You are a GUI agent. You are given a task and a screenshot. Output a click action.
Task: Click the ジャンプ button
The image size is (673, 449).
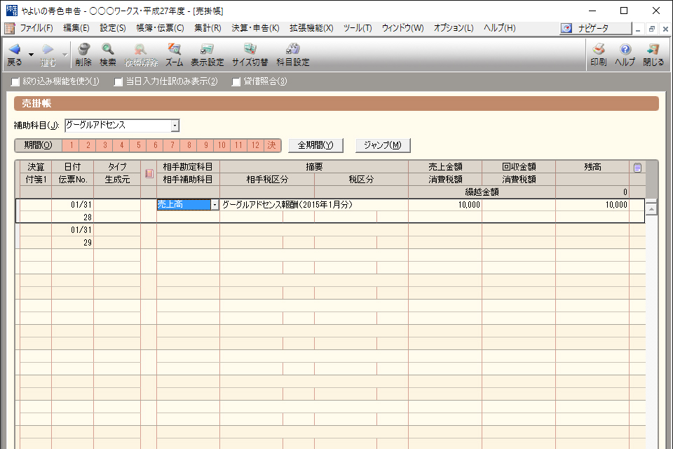[x=383, y=145]
